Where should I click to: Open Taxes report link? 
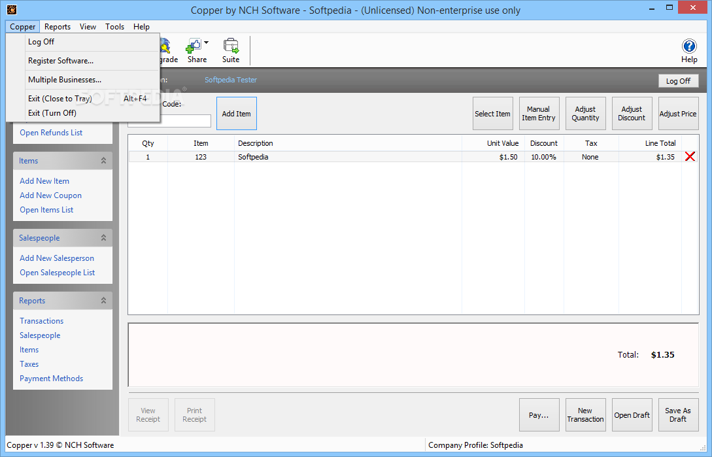coord(29,364)
